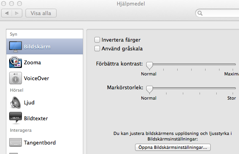Select the VoiceOver label in sidebar
Image resolution: width=239 pixels, height=154 pixels.
tap(36, 78)
